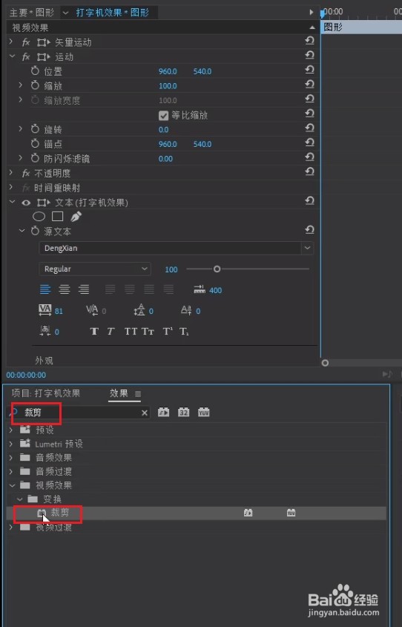The height and width of the screenshot is (627, 402).
Task: Create 4-point polygon mask
Action: [58, 217]
